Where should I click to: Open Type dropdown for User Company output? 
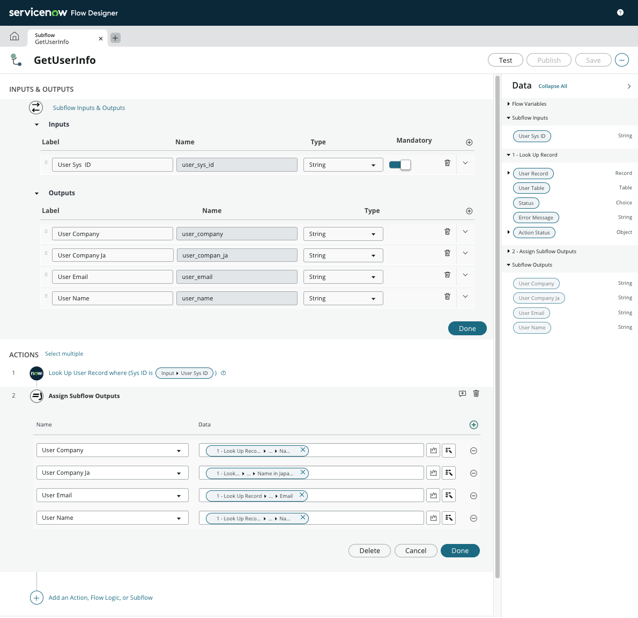pyautogui.click(x=343, y=234)
